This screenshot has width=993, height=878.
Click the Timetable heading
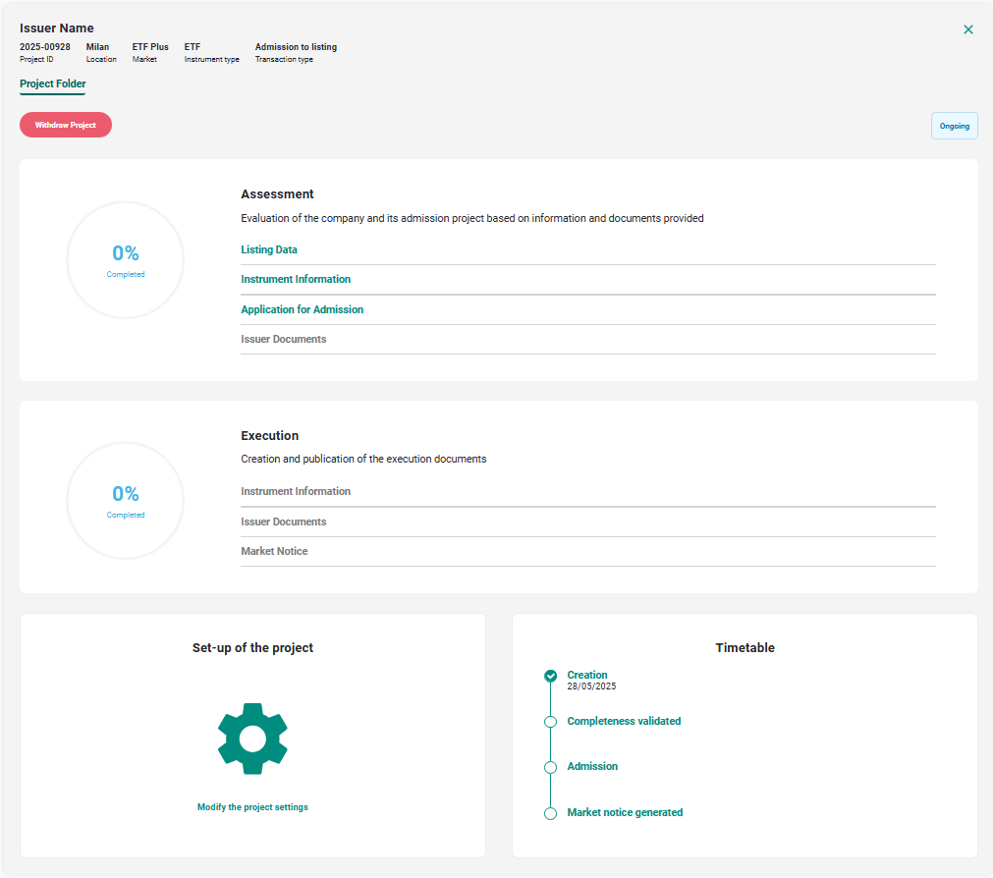tap(745, 647)
